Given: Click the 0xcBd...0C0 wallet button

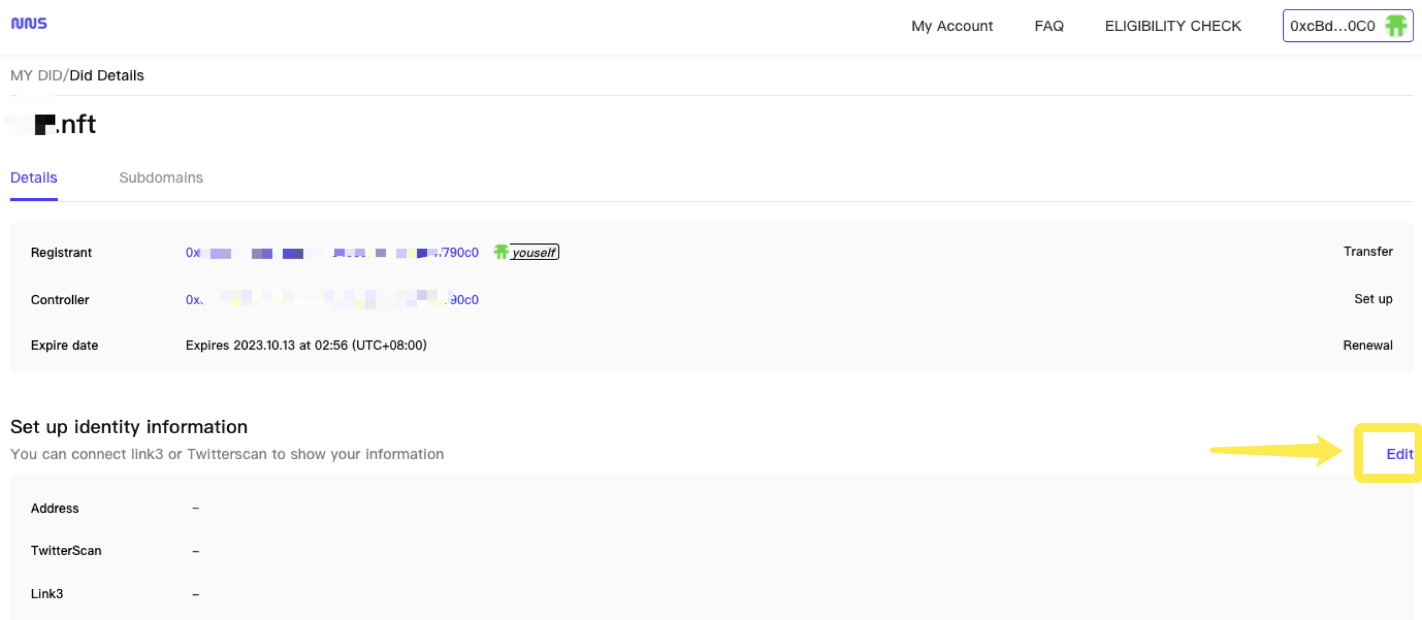Looking at the screenshot, I should pyautogui.click(x=1332, y=26).
